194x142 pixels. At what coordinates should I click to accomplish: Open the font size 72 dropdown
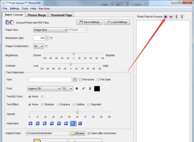68,89
